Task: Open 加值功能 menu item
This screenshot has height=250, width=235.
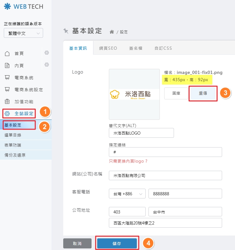Action: click(24, 102)
